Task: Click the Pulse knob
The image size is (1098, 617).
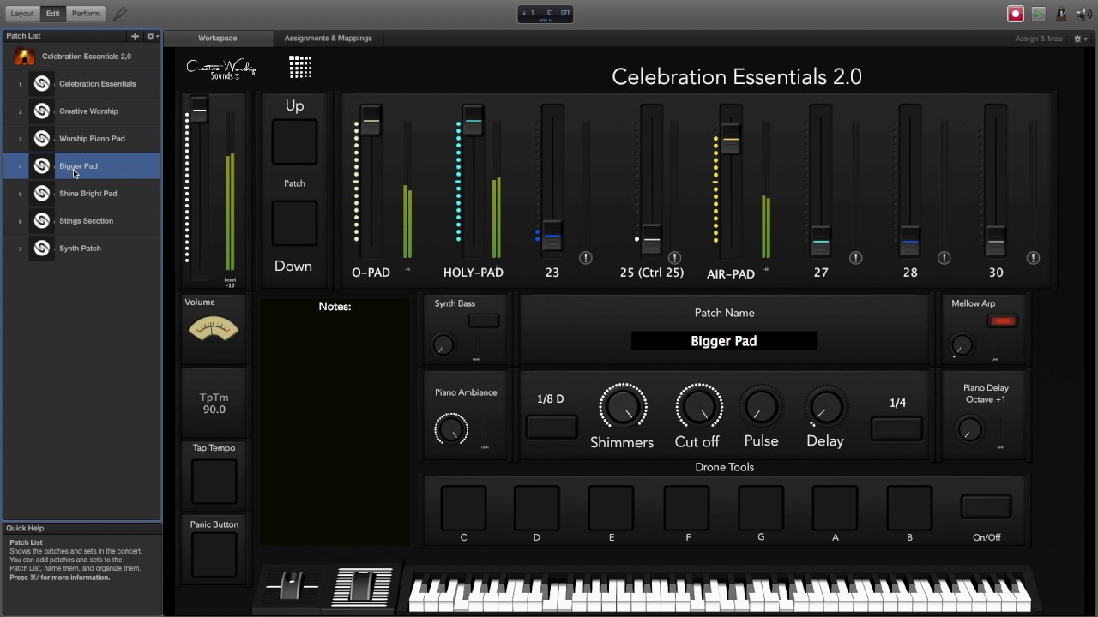Action: click(x=761, y=408)
